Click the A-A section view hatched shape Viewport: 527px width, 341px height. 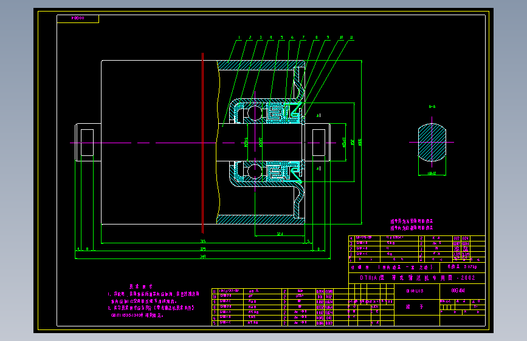tap(432, 143)
